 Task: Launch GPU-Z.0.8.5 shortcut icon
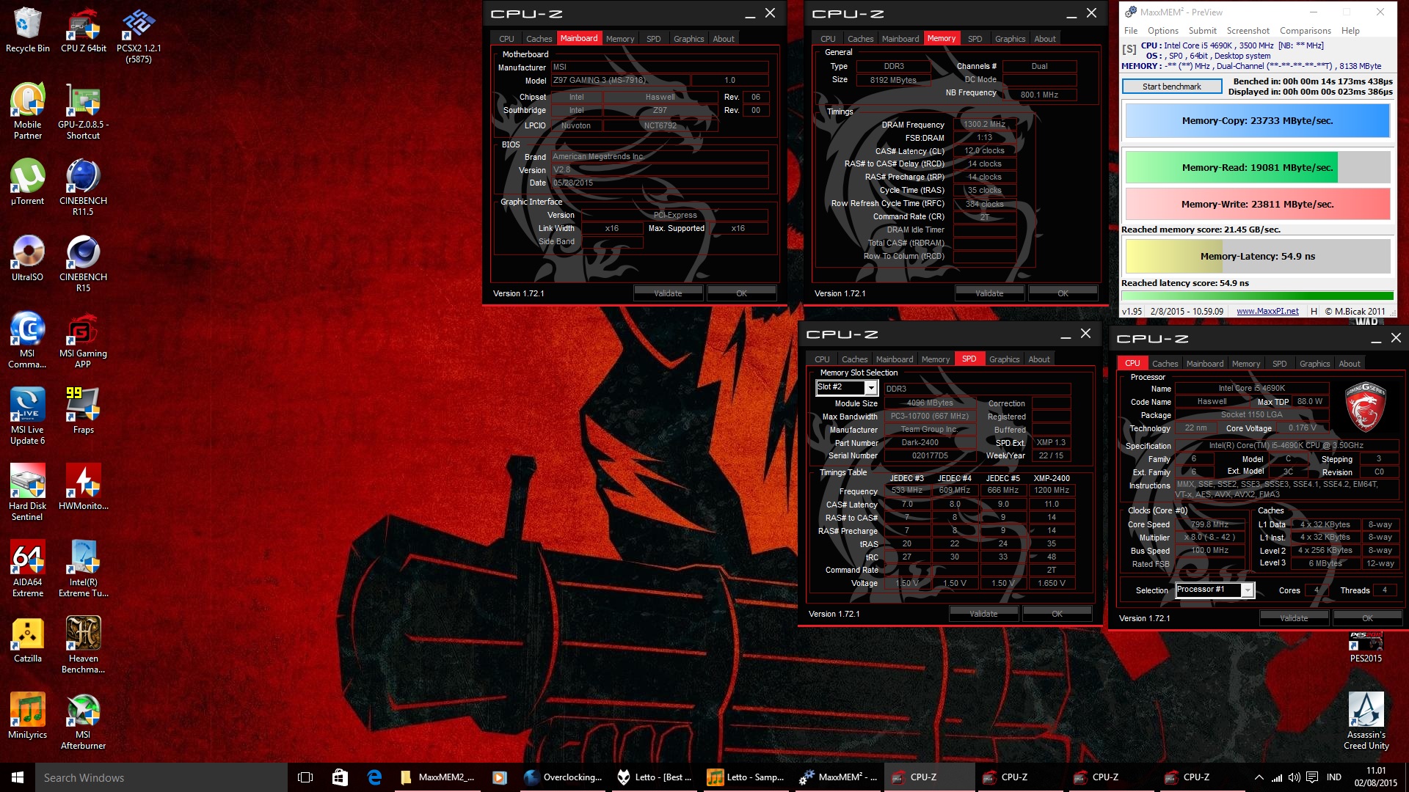point(84,111)
